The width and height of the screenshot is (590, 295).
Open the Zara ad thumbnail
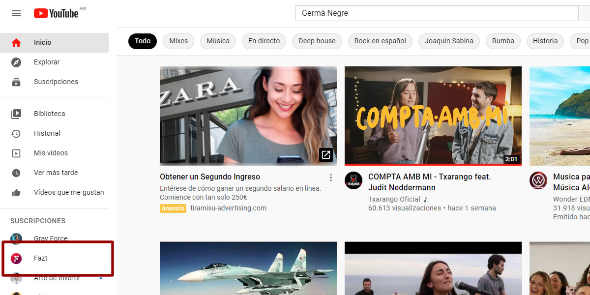248,116
